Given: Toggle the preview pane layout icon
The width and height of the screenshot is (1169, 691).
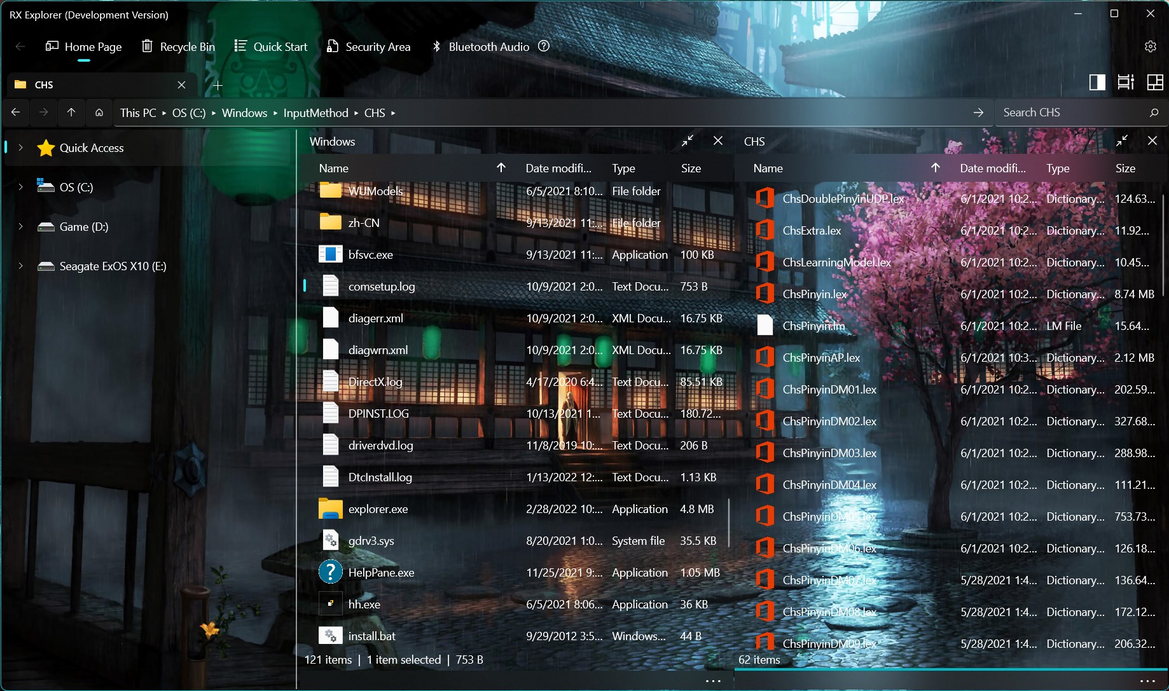Looking at the screenshot, I should [x=1097, y=82].
